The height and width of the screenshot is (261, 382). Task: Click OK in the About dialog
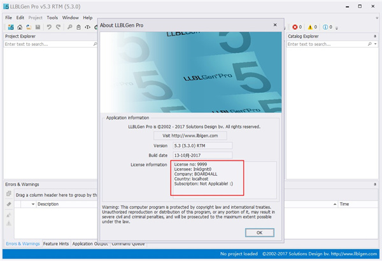click(260, 232)
